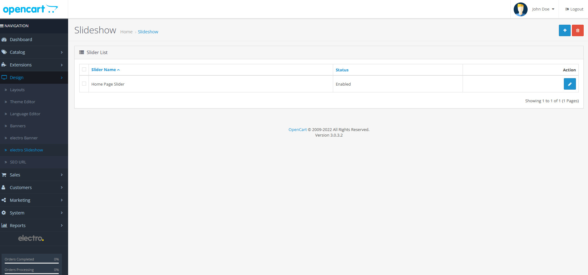The width and height of the screenshot is (588, 275).
Task: Click the Logout link
Action: pos(574,9)
